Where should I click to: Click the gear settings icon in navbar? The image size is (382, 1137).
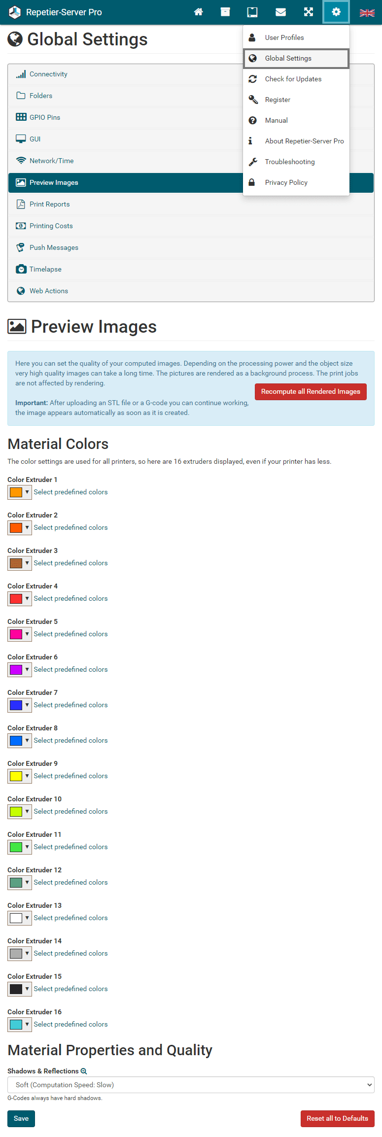pyautogui.click(x=336, y=12)
